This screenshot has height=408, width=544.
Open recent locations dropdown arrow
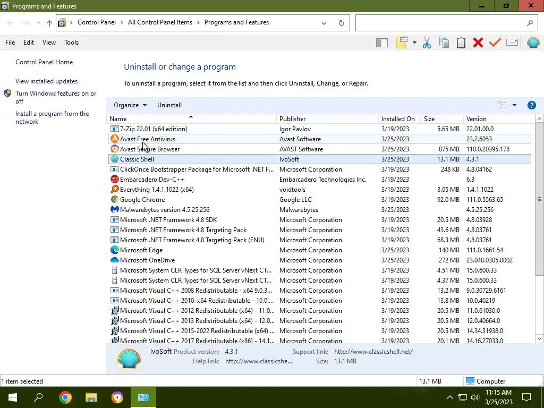(38, 23)
